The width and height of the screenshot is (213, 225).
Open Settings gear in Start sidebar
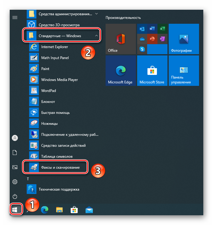tap(15, 182)
